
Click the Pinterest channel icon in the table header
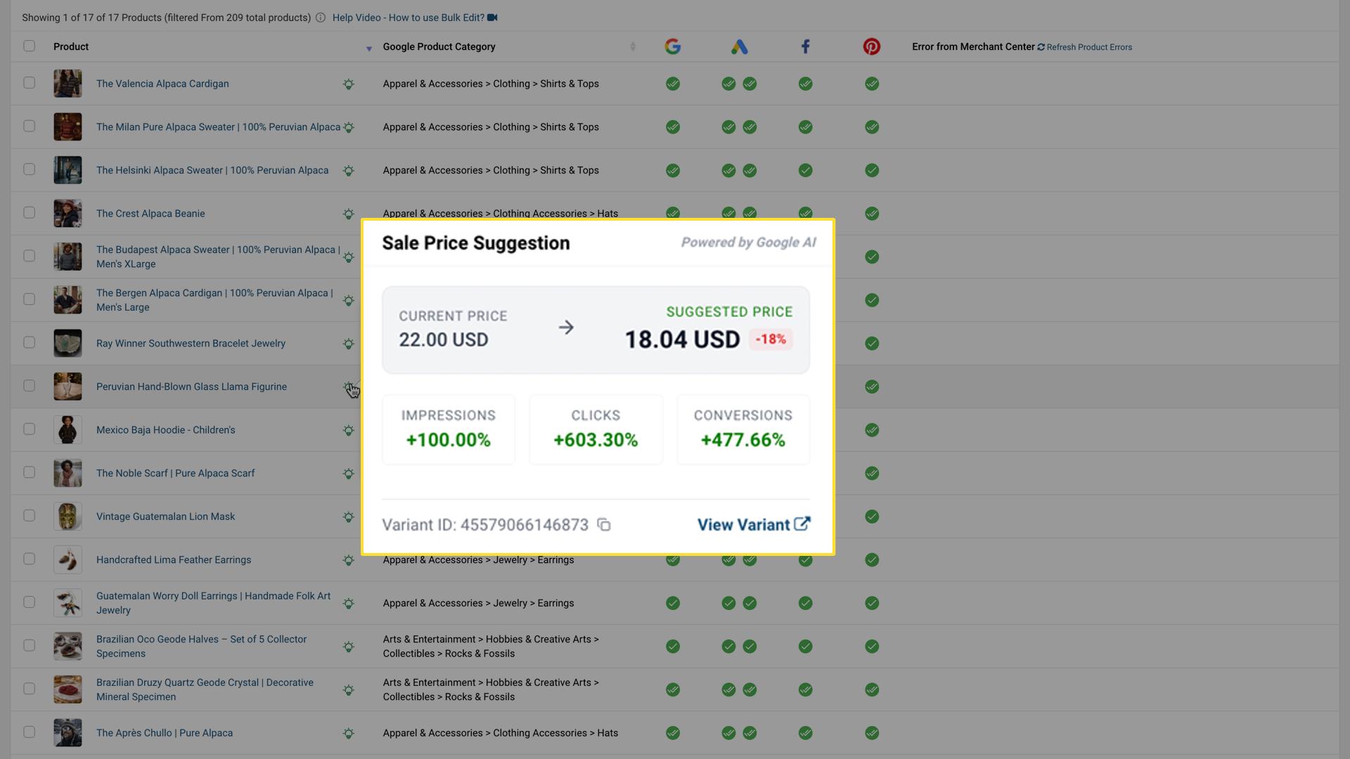pyautogui.click(x=872, y=46)
